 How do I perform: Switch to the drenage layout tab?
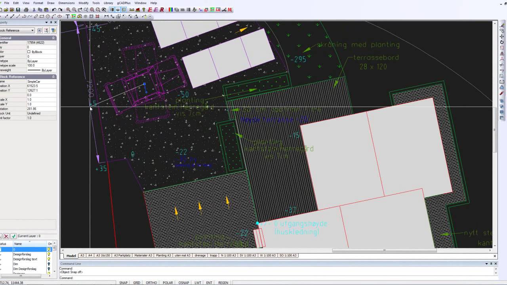click(x=200, y=255)
